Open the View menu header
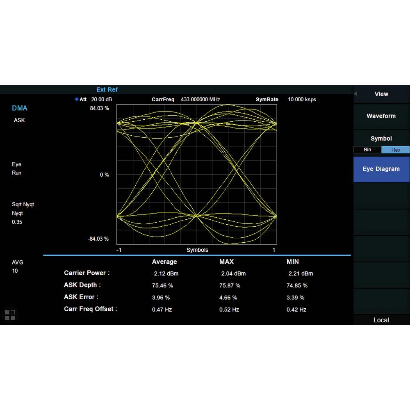Viewport: 410px width, 410px height. [x=381, y=94]
